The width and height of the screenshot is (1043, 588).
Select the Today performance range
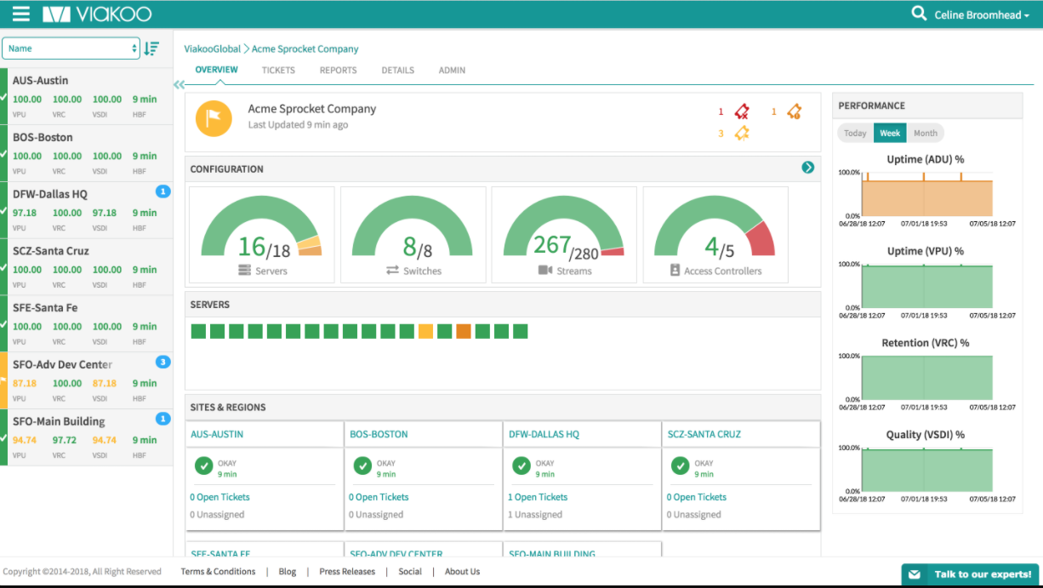click(x=855, y=133)
